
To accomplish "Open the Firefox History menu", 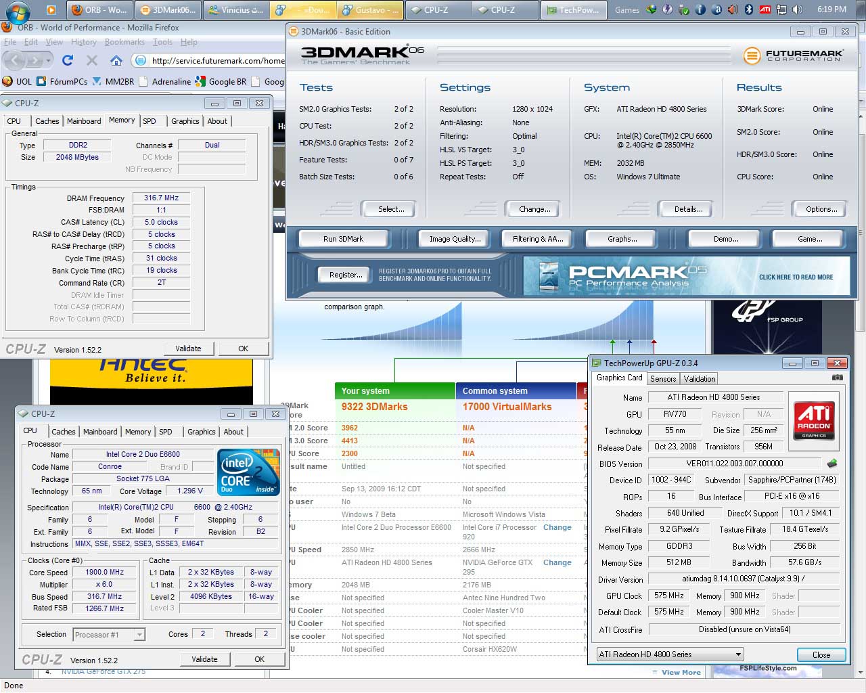I will tap(83, 42).
